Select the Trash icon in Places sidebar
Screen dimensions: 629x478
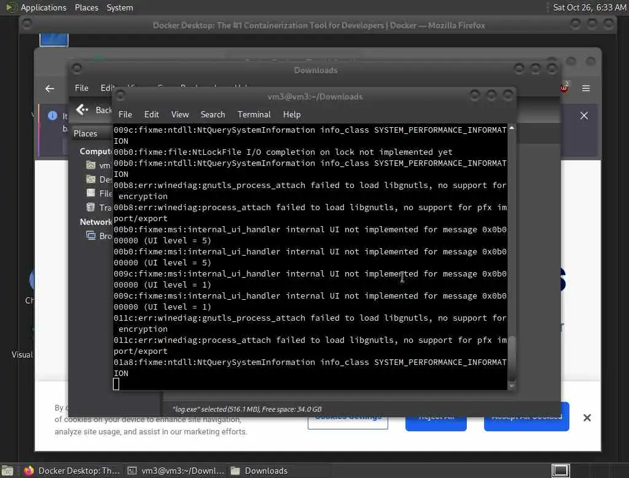point(91,207)
